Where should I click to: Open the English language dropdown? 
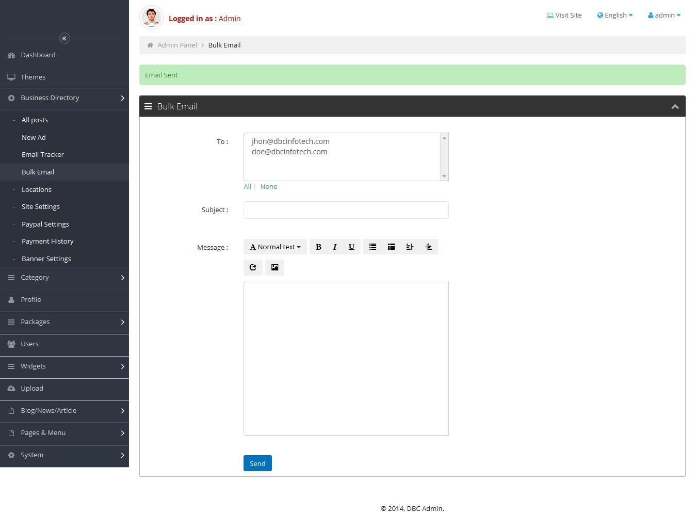614,15
